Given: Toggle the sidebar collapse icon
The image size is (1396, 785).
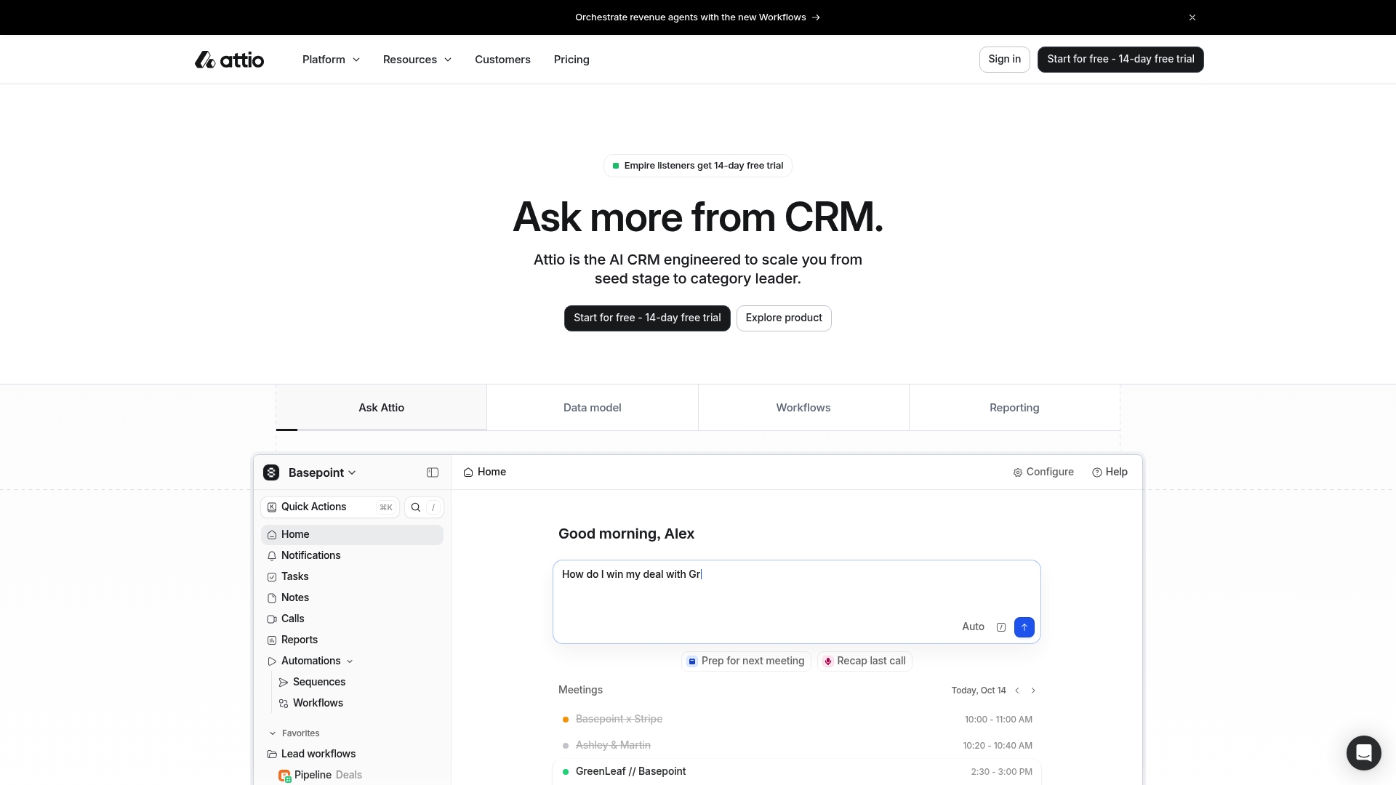Looking at the screenshot, I should click(433, 472).
